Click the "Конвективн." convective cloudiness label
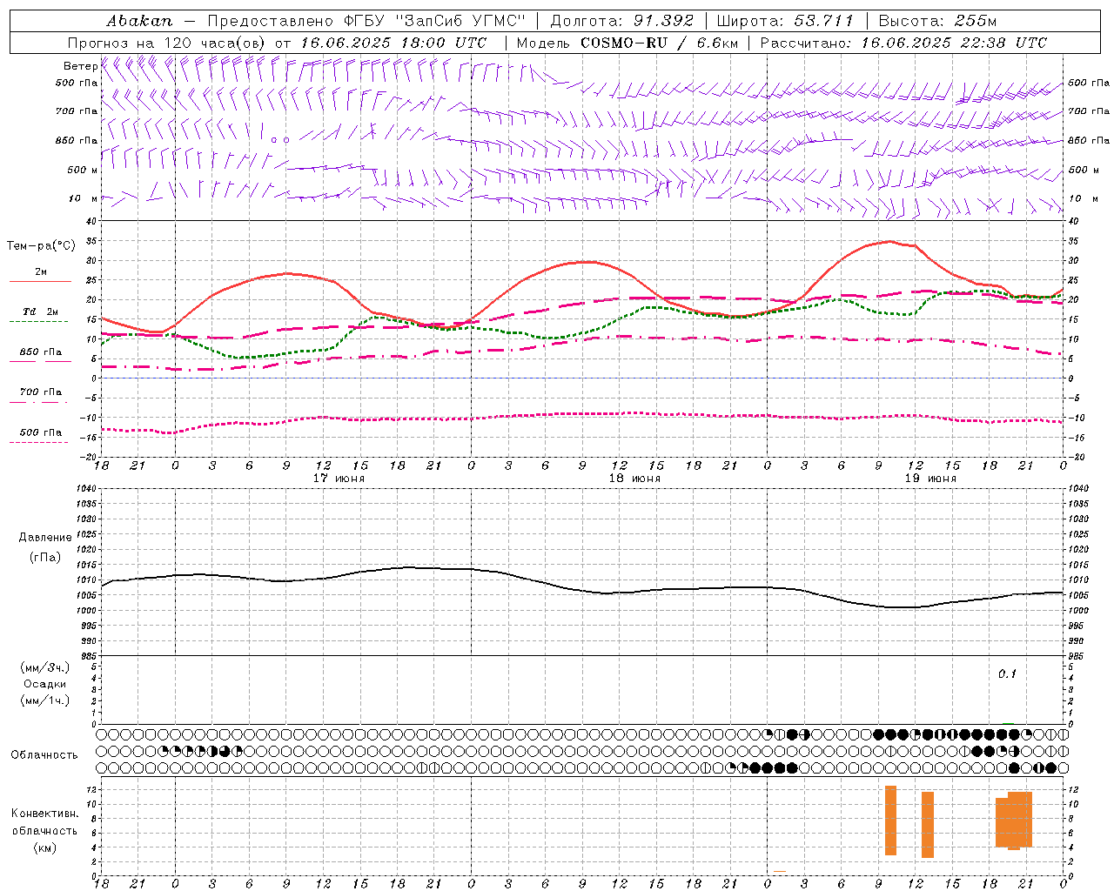1114x891 pixels. 45,814
